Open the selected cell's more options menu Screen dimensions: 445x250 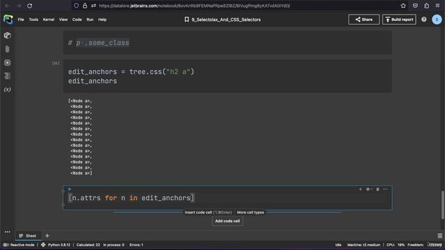pyautogui.click(x=385, y=189)
